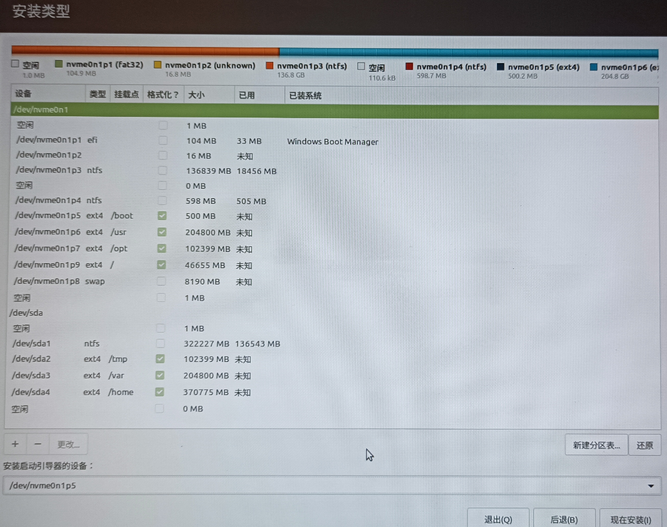Click the orange segment of partition bar
This screenshot has width=667, height=527.
coord(145,51)
